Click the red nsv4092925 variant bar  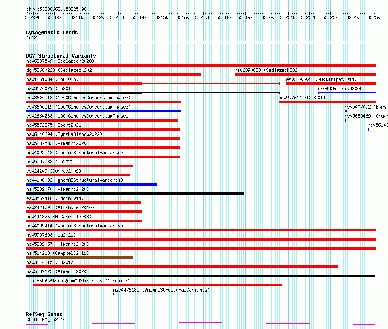pos(157,285)
